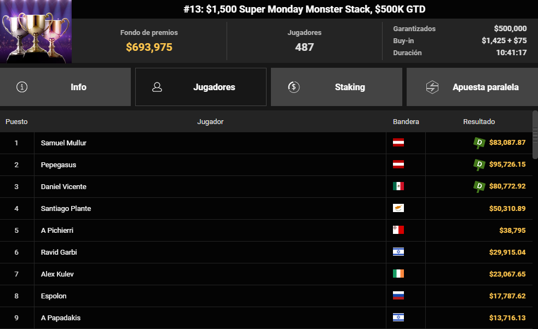Open the Apuesta paralela tab
Image resolution: width=538 pixels, height=329 pixels.
(x=472, y=87)
